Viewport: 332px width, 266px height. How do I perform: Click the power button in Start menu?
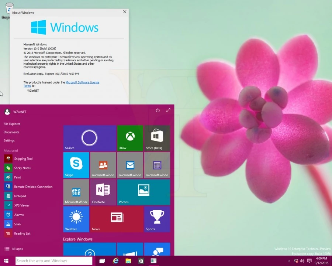158,110
